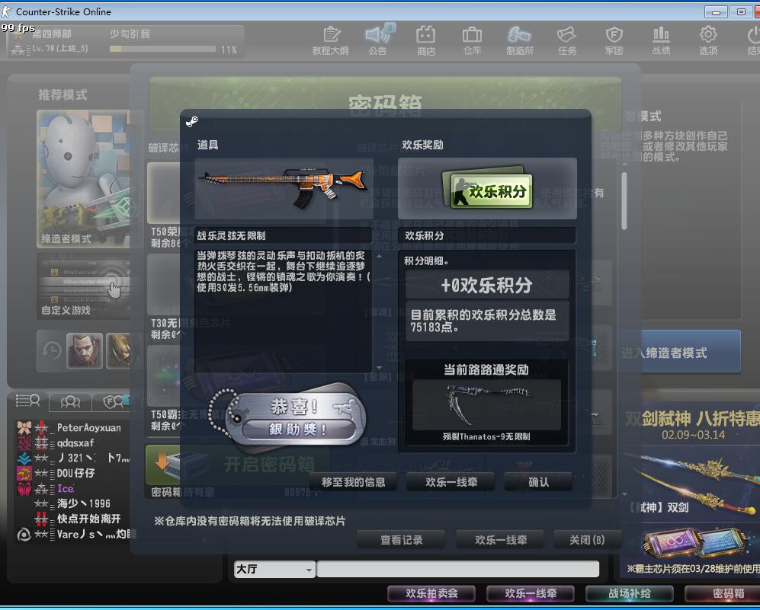Click the 查看记录 view records button
Image resolution: width=760 pixels, height=610 pixels.
(x=401, y=539)
